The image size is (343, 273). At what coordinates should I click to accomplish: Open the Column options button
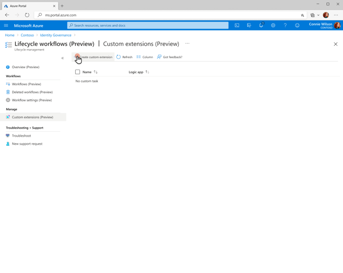pos(144,57)
